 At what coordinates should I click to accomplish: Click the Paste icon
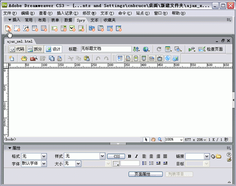click(x=87, y=58)
